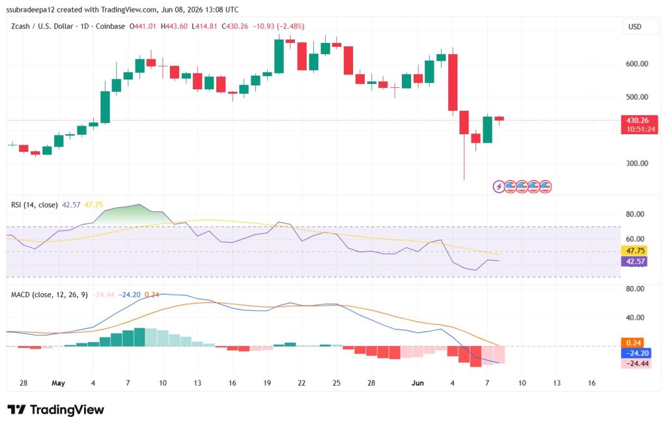Click the yellow 47.75 RSI axis label
Image resolution: width=667 pixels, height=428 pixels.
[634, 251]
